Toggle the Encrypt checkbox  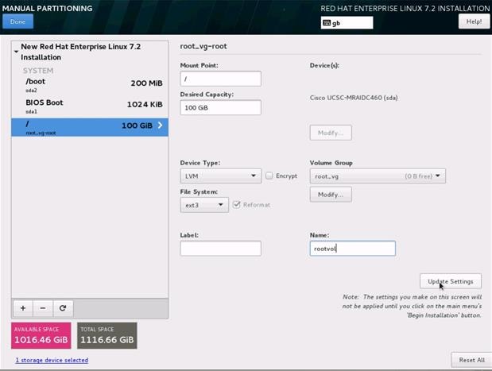(269, 176)
